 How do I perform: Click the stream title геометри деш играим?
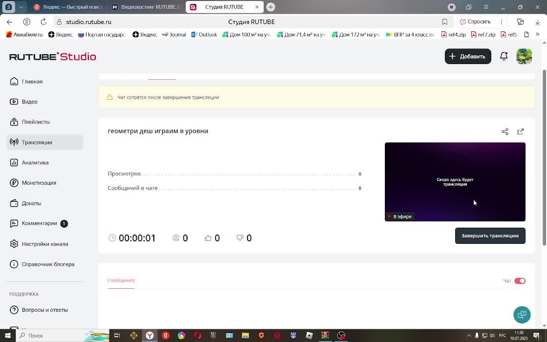click(x=158, y=131)
